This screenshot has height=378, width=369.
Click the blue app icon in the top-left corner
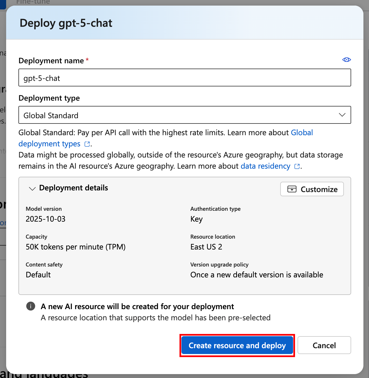pyautogui.click(x=3, y=4)
